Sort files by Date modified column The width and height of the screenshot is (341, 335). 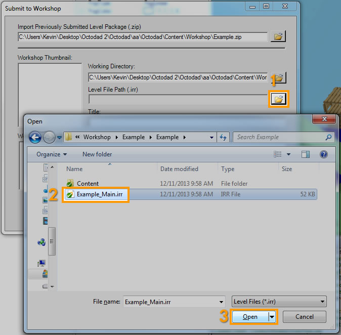179,169
